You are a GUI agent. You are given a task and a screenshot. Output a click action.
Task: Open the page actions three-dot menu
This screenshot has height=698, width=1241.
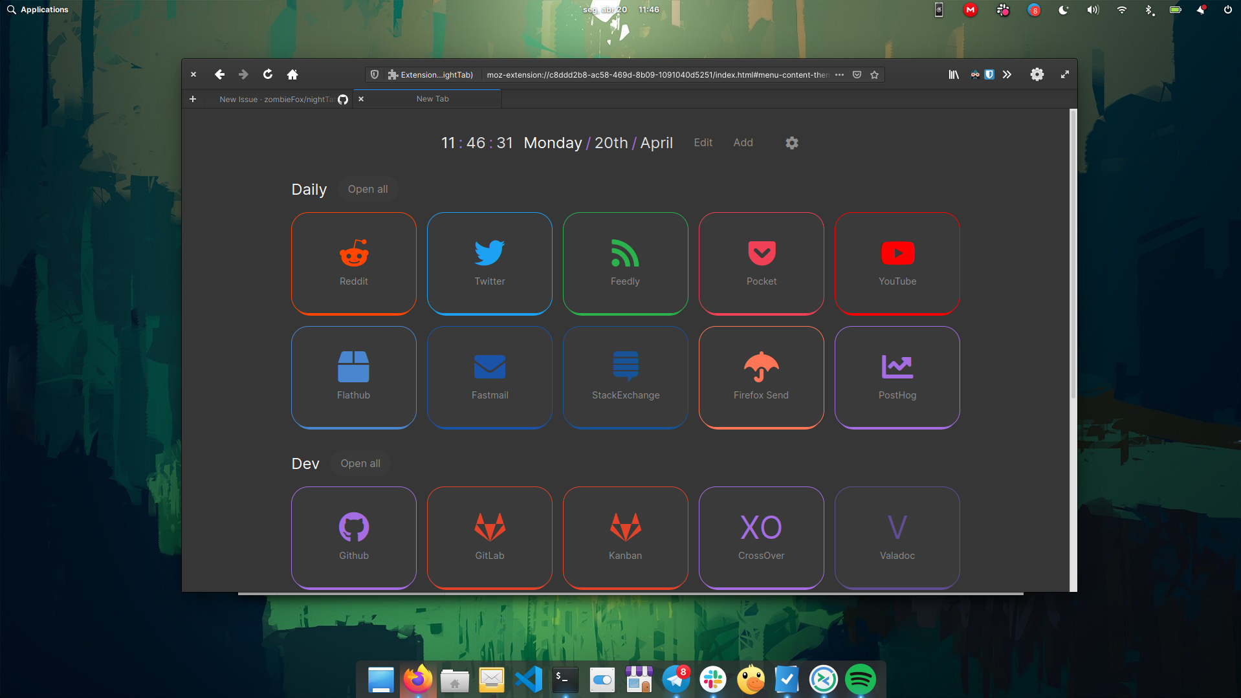(x=839, y=74)
